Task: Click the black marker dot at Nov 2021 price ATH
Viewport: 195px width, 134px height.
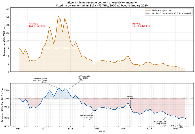Action: [x=67, y=90]
